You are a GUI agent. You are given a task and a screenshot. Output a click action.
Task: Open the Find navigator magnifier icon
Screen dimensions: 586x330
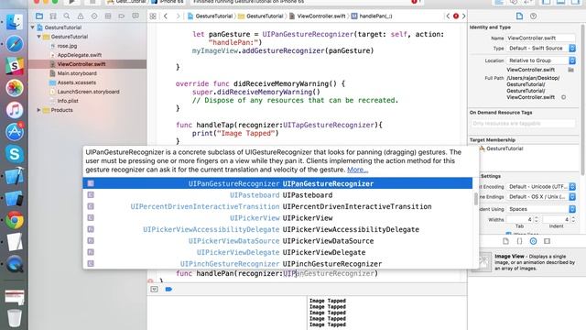[x=67, y=16]
